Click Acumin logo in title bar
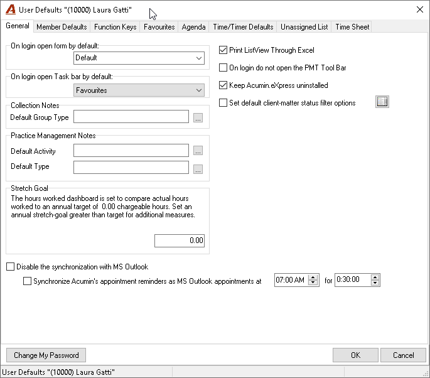 click(x=11, y=9)
